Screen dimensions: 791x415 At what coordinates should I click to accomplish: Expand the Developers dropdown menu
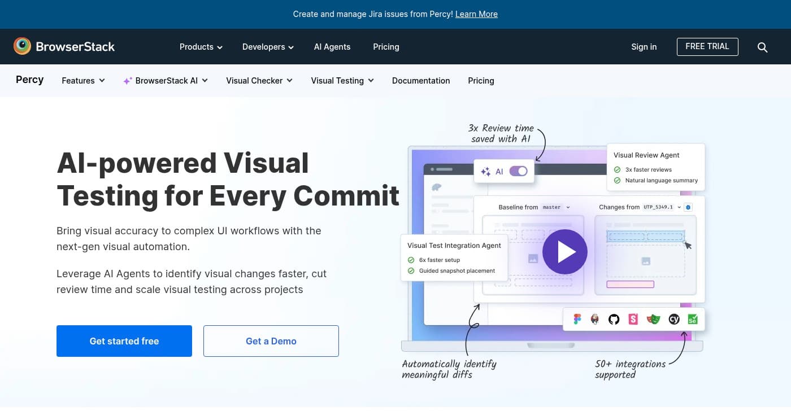point(268,47)
